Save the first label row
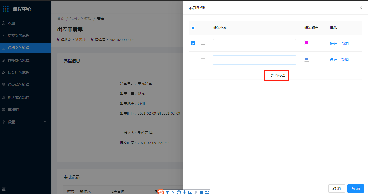The image size is (368, 194). (334, 43)
